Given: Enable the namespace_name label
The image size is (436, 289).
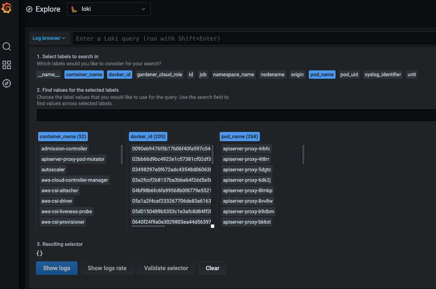Looking at the screenshot, I should [233, 75].
